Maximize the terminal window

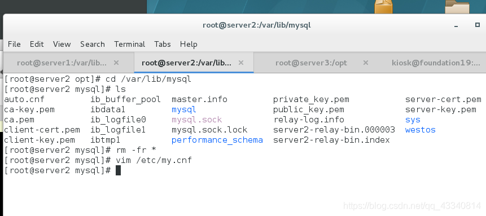pos(478,25)
